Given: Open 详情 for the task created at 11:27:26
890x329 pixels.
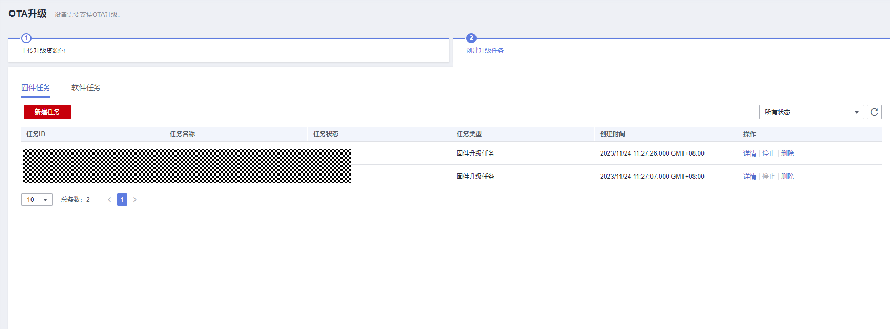Looking at the screenshot, I should 750,153.
